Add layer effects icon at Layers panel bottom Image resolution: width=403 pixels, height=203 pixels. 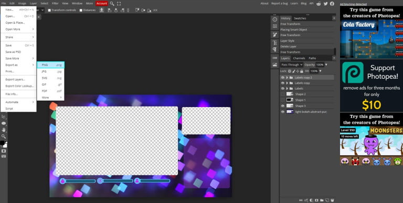click(x=306, y=200)
